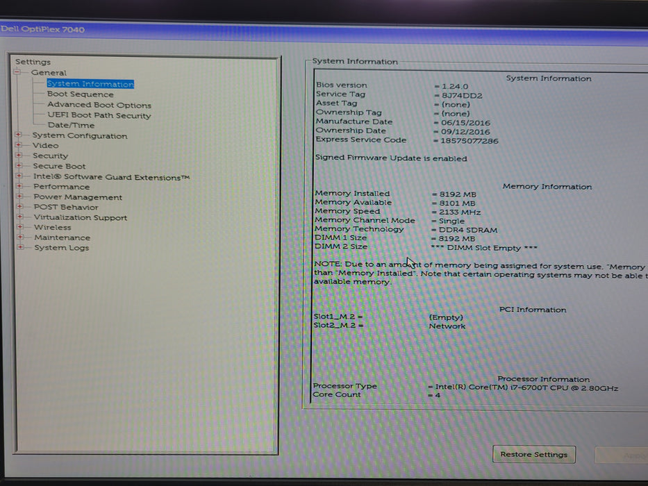Click Express Service Code 18575077286
This screenshot has height=486, width=648.
(469, 141)
